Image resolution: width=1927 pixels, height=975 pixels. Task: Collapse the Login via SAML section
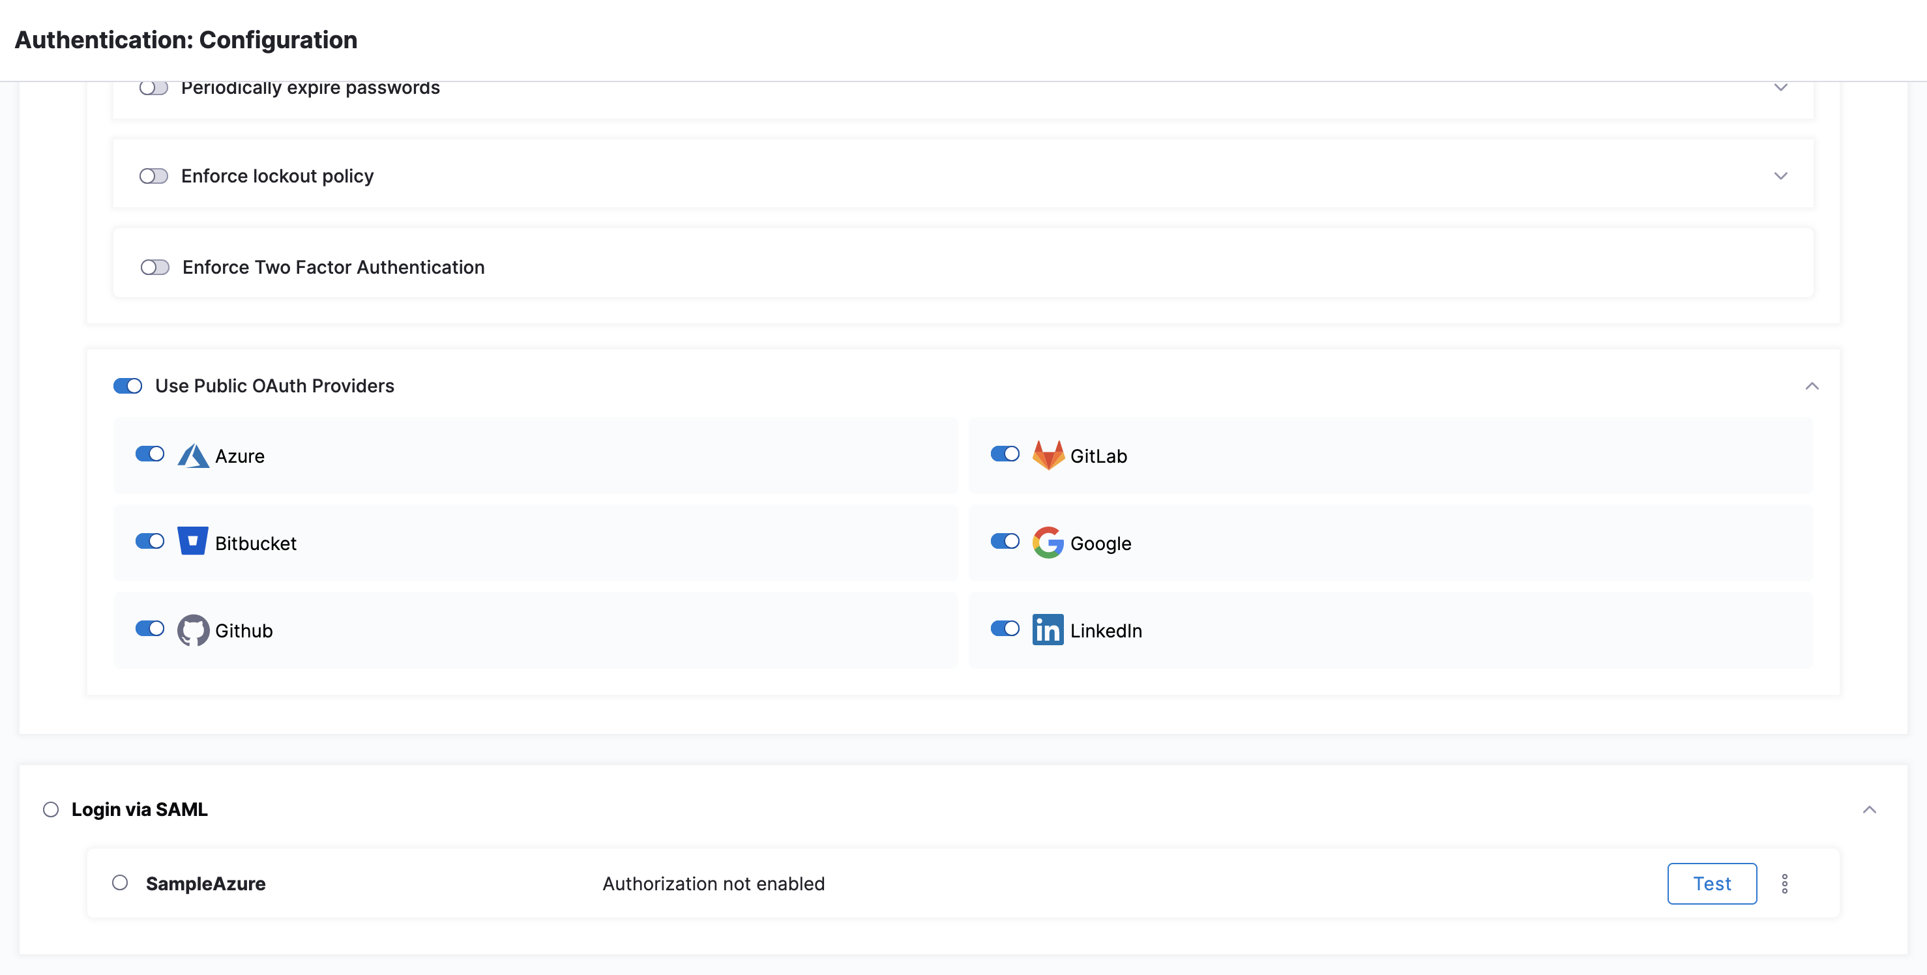point(1868,809)
